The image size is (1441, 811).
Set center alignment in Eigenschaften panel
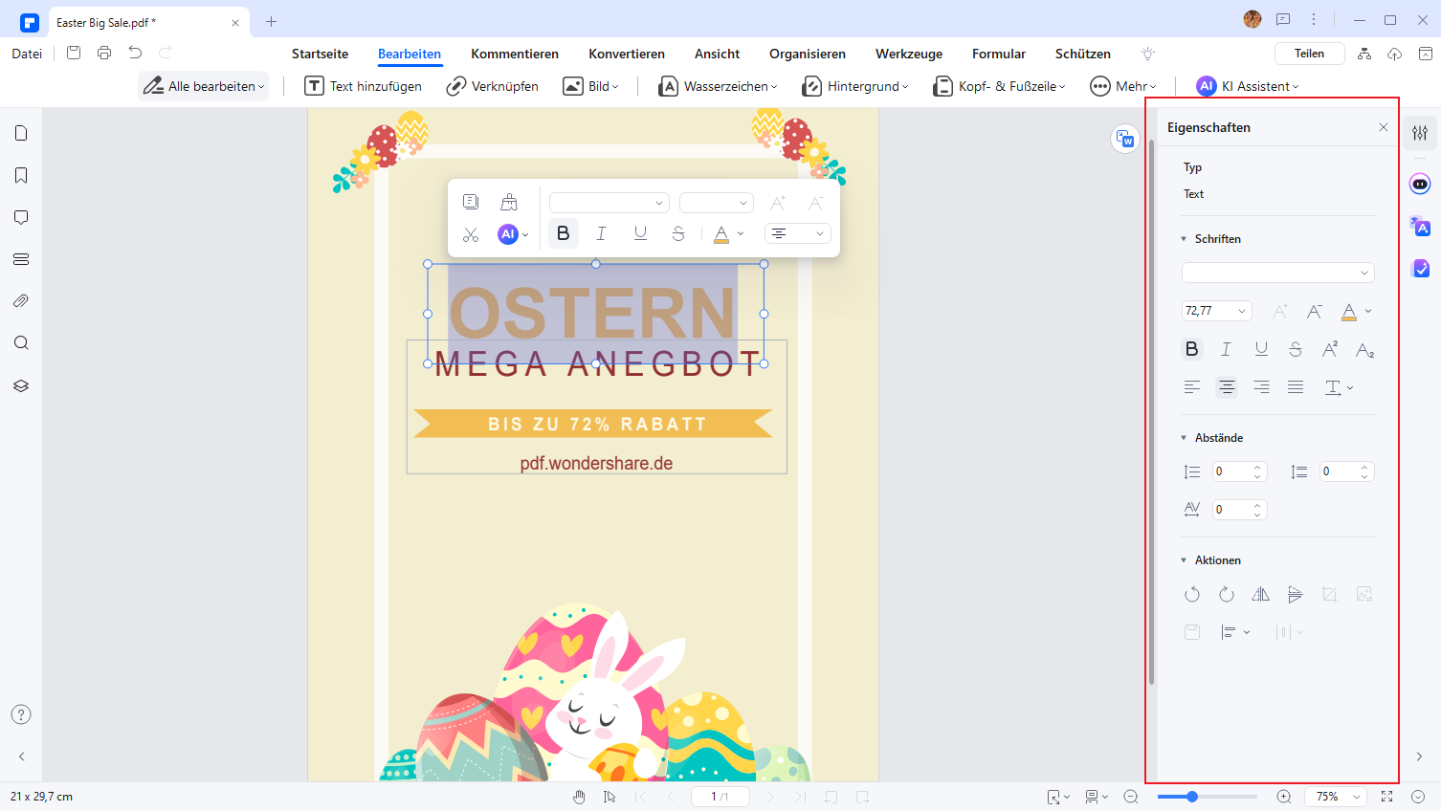1227,387
